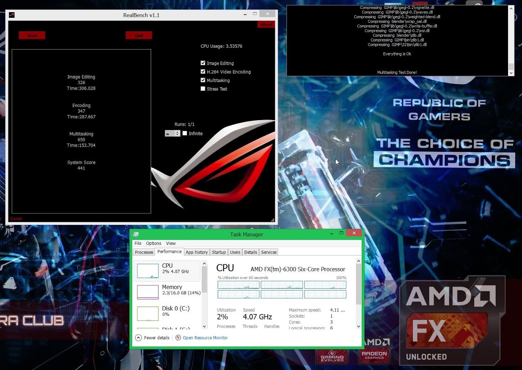Open the Options menu in Task Manager
Viewport: 522px width, 370px height.
(x=153, y=243)
